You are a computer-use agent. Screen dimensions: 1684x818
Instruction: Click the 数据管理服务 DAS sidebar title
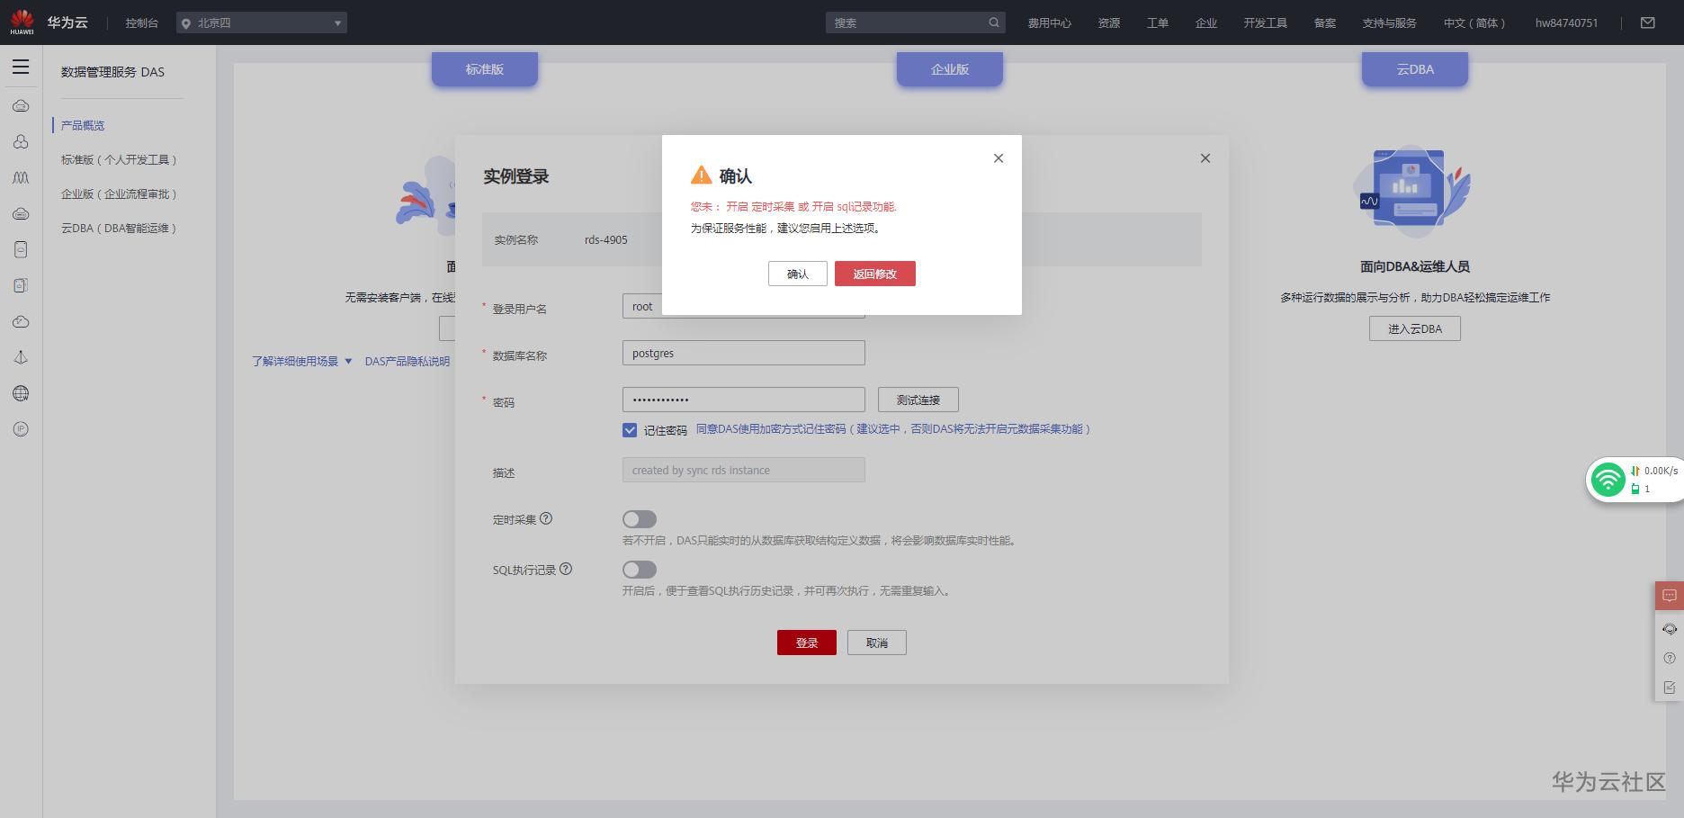(113, 72)
